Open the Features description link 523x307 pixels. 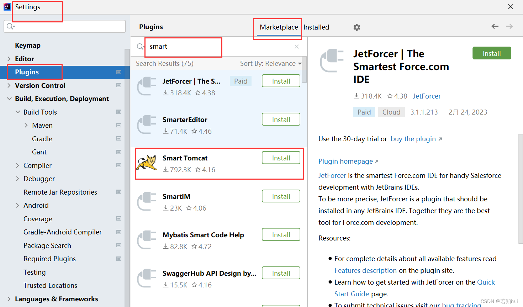365,270
